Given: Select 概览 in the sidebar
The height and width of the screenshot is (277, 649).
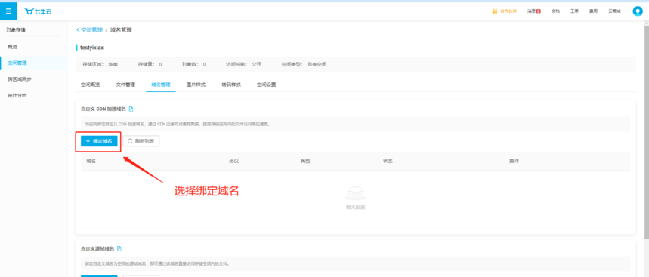Looking at the screenshot, I should (x=12, y=47).
